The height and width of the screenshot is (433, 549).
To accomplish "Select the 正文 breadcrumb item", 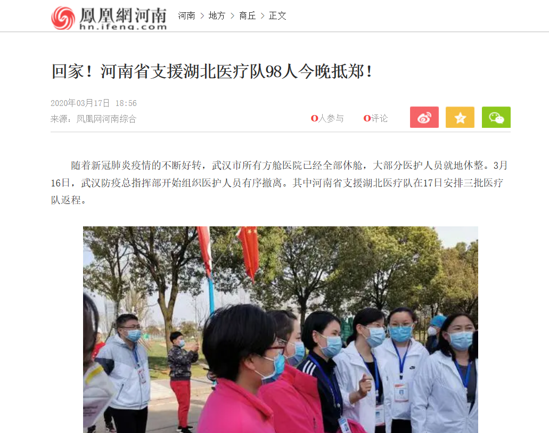I will pos(277,16).
